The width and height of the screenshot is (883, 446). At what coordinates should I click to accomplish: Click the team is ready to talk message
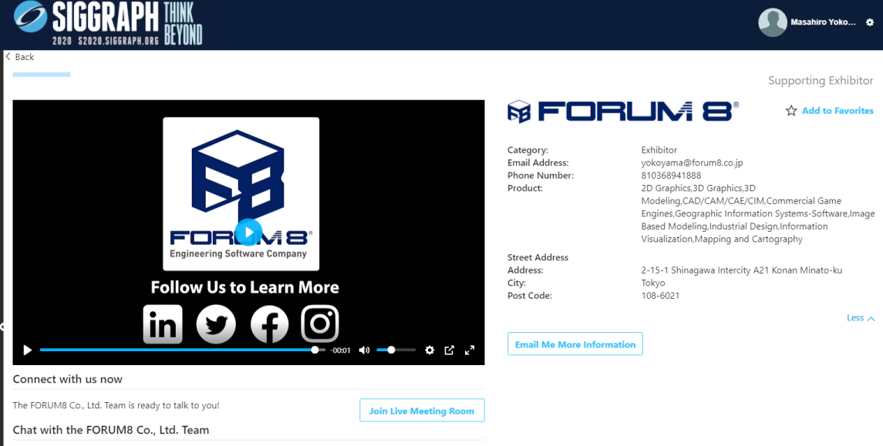(x=116, y=405)
